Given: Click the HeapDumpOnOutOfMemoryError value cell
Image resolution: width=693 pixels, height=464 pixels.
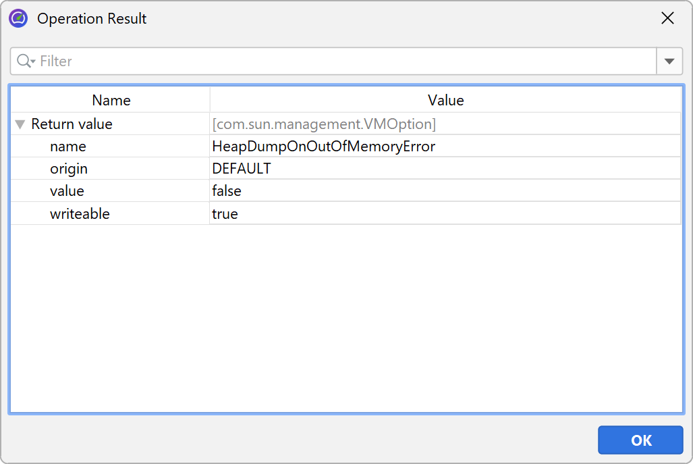Looking at the screenshot, I should pos(324,147).
